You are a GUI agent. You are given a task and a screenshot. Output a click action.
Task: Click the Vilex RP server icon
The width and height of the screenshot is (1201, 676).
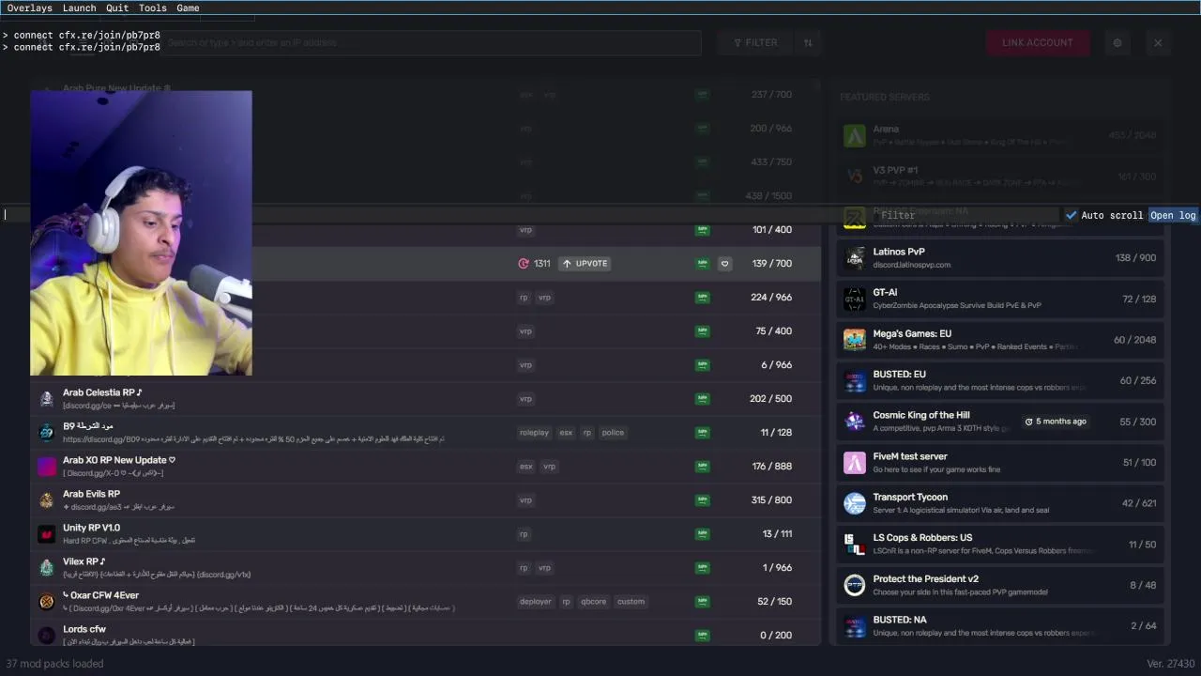click(x=46, y=567)
